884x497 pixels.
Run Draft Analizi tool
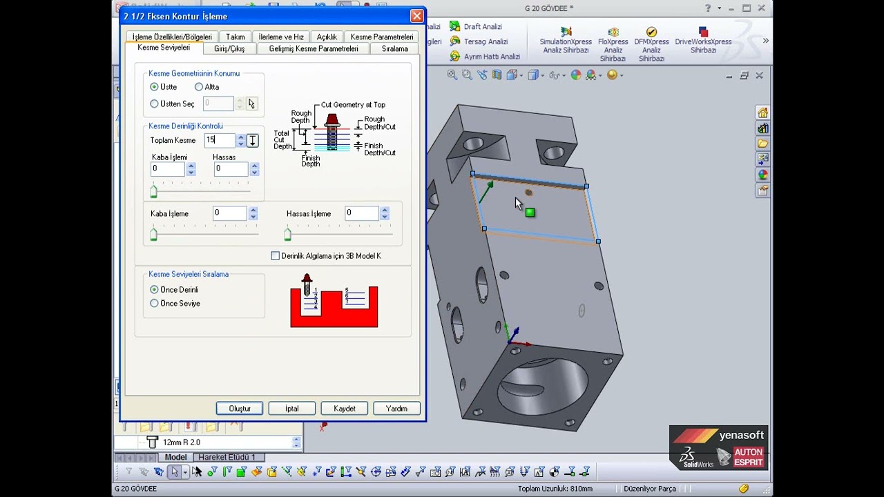click(476, 26)
